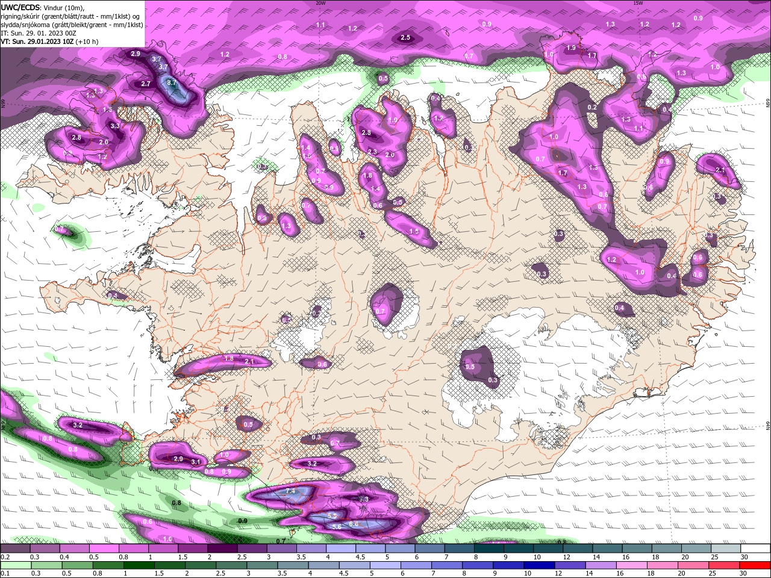Pick the 4 lavender swatch in upper legend row
The height and width of the screenshot is (578, 771).
341,548
